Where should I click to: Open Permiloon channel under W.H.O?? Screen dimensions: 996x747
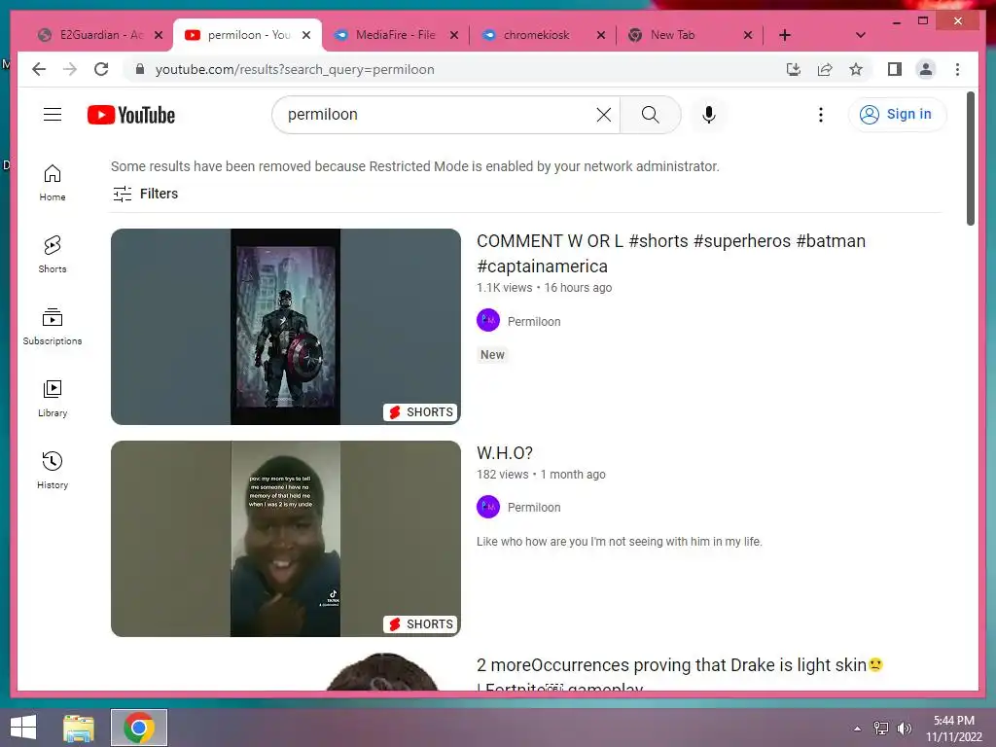pos(534,507)
